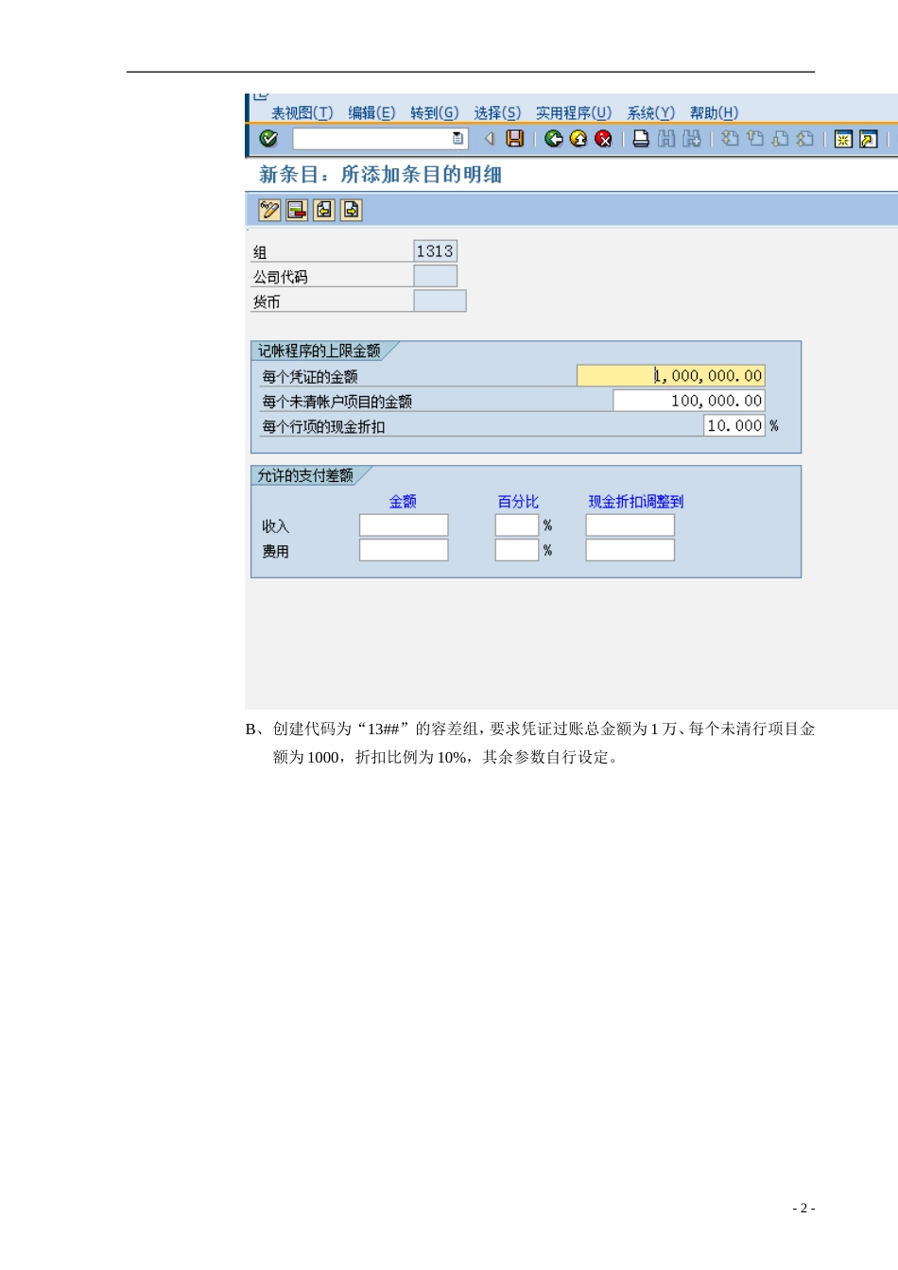The image size is (898, 1270).
Task: Click the 记帐程序的上限金额 group header
Action: pyautogui.click(x=319, y=351)
